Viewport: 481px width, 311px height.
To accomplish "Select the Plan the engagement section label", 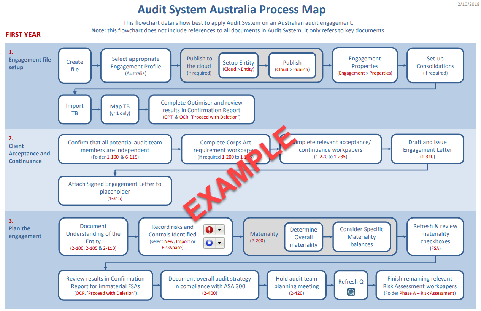I will pos(25,232).
